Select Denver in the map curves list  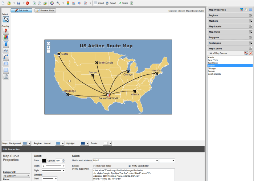230,71
